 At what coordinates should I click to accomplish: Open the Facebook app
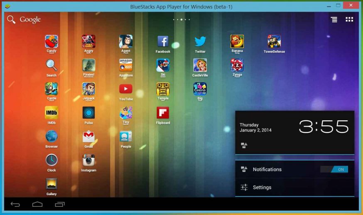click(163, 41)
